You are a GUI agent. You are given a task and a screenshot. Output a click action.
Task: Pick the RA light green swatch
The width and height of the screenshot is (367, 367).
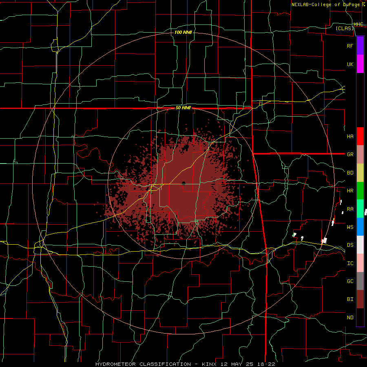coord(360,209)
